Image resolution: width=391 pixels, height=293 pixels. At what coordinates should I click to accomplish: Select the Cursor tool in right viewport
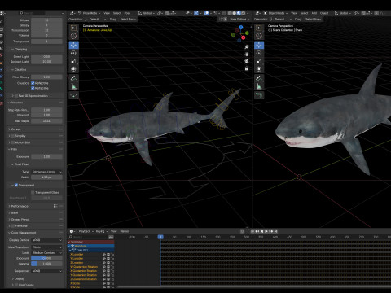pyautogui.click(x=259, y=36)
